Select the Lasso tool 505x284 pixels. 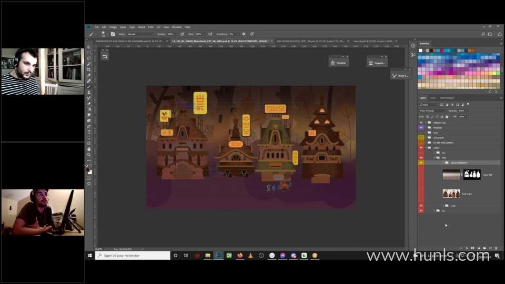pos(89,58)
